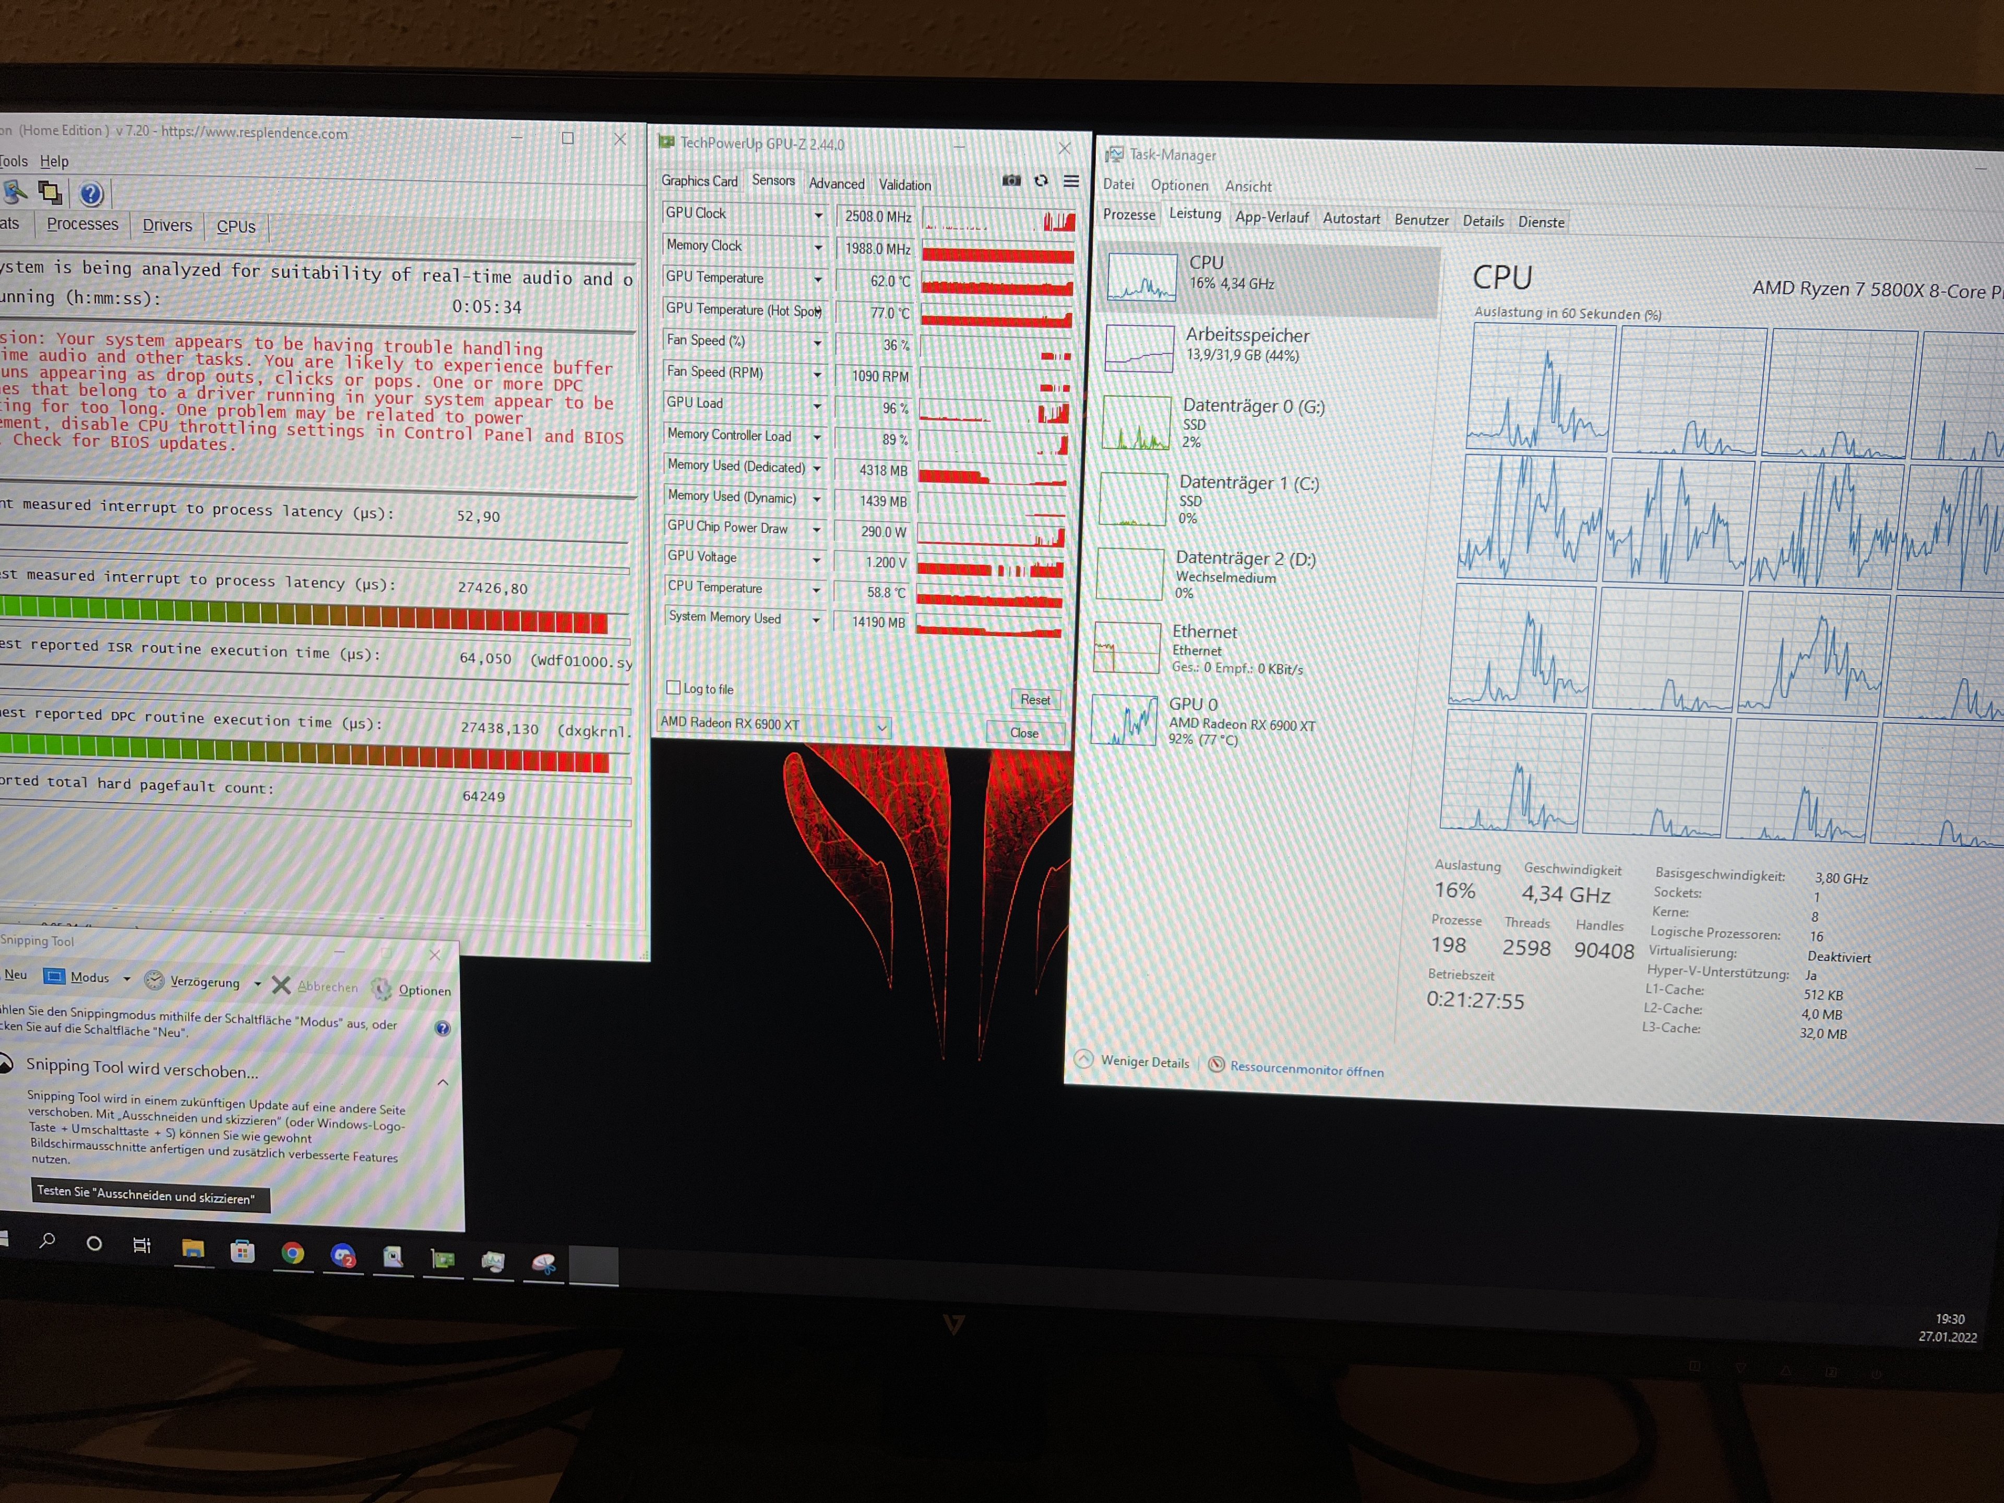Screen dimensions: 2004x1503
Task: Collapse the Snipping Tool wird verschoben notice
Action: (x=443, y=1082)
